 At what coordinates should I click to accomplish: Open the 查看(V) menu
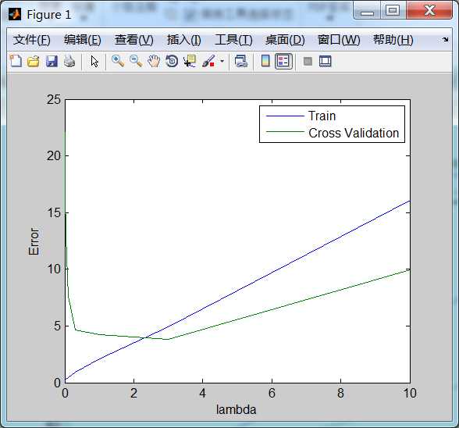134,40
